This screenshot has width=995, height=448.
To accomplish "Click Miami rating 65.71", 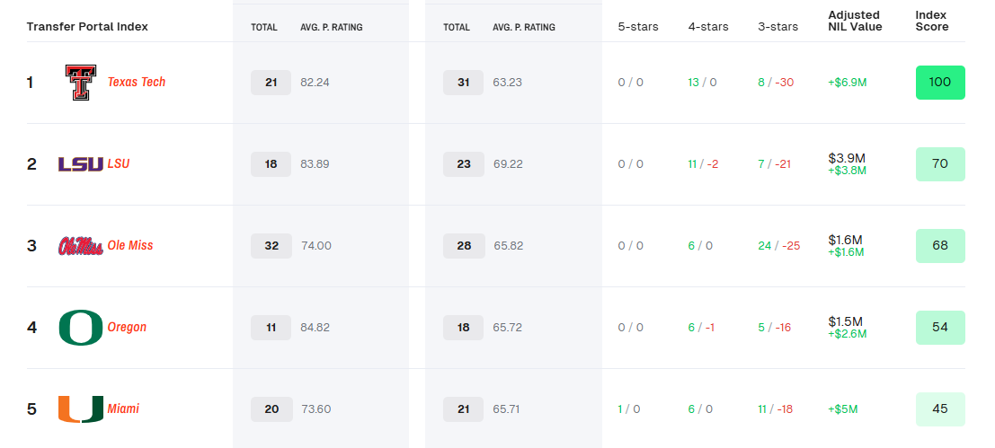I will 506,409.
